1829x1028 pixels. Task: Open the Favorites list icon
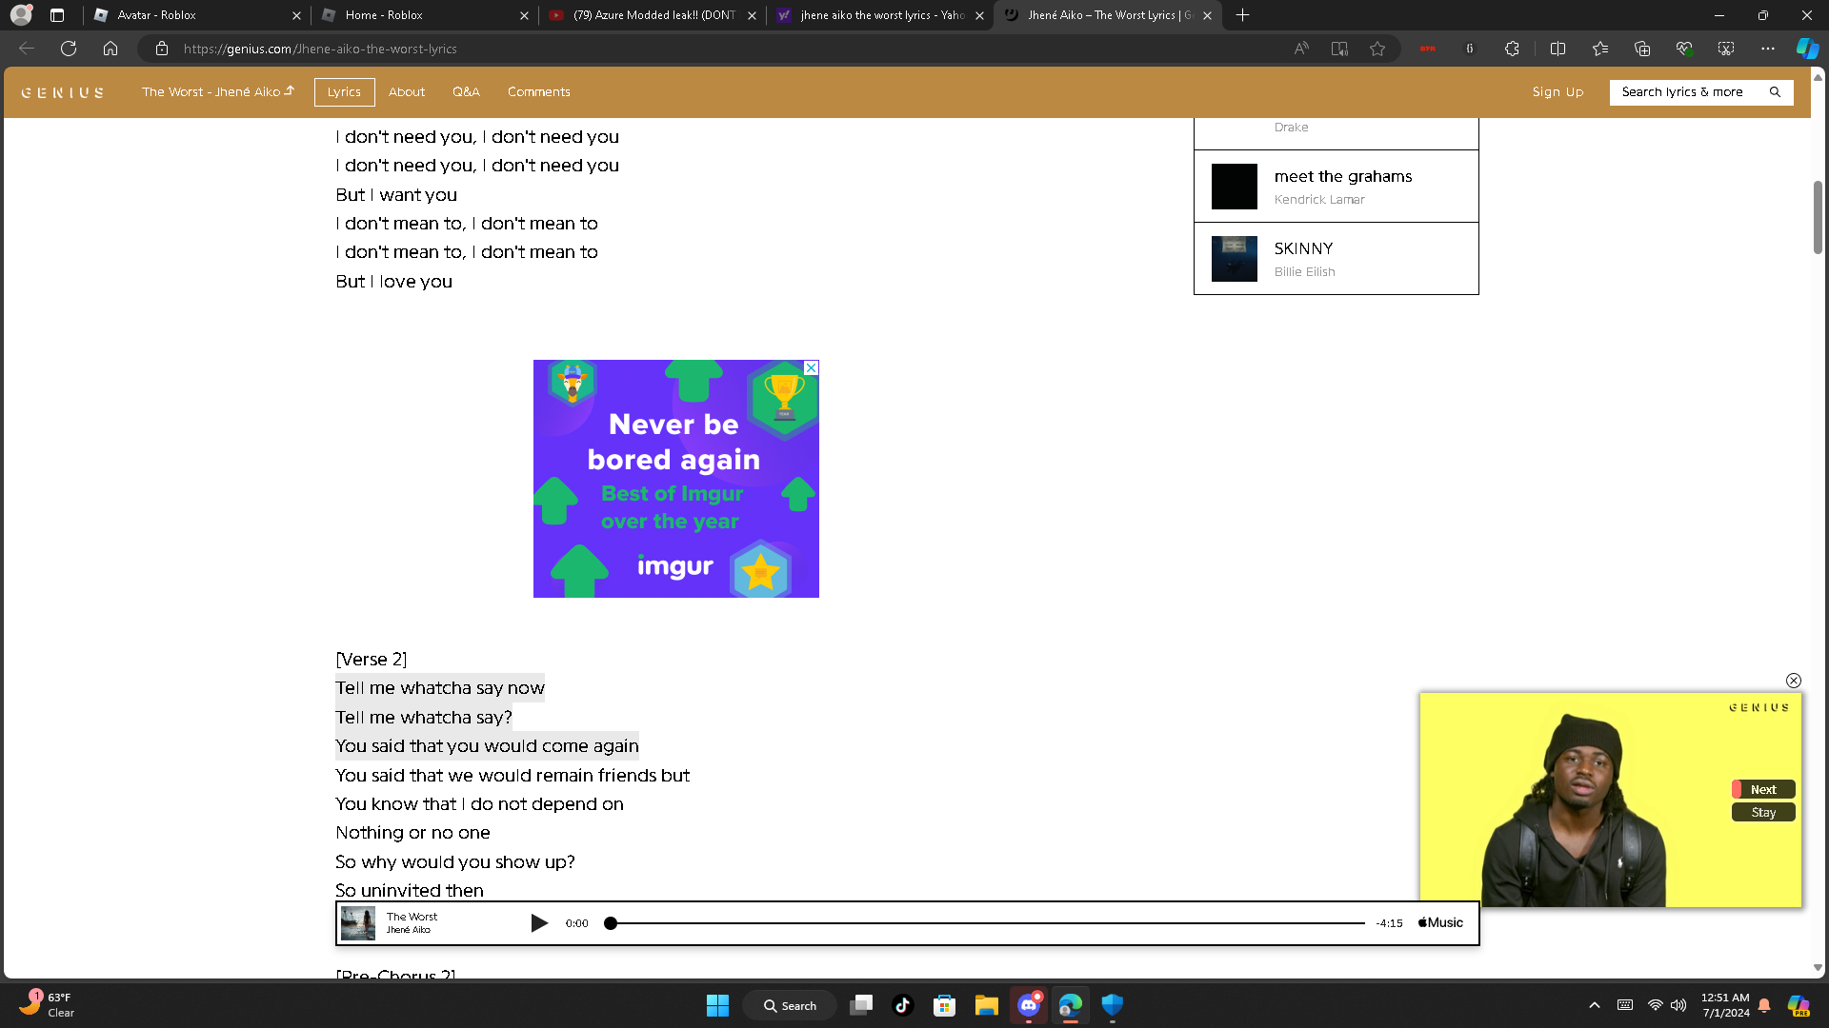coord(1600,49)
